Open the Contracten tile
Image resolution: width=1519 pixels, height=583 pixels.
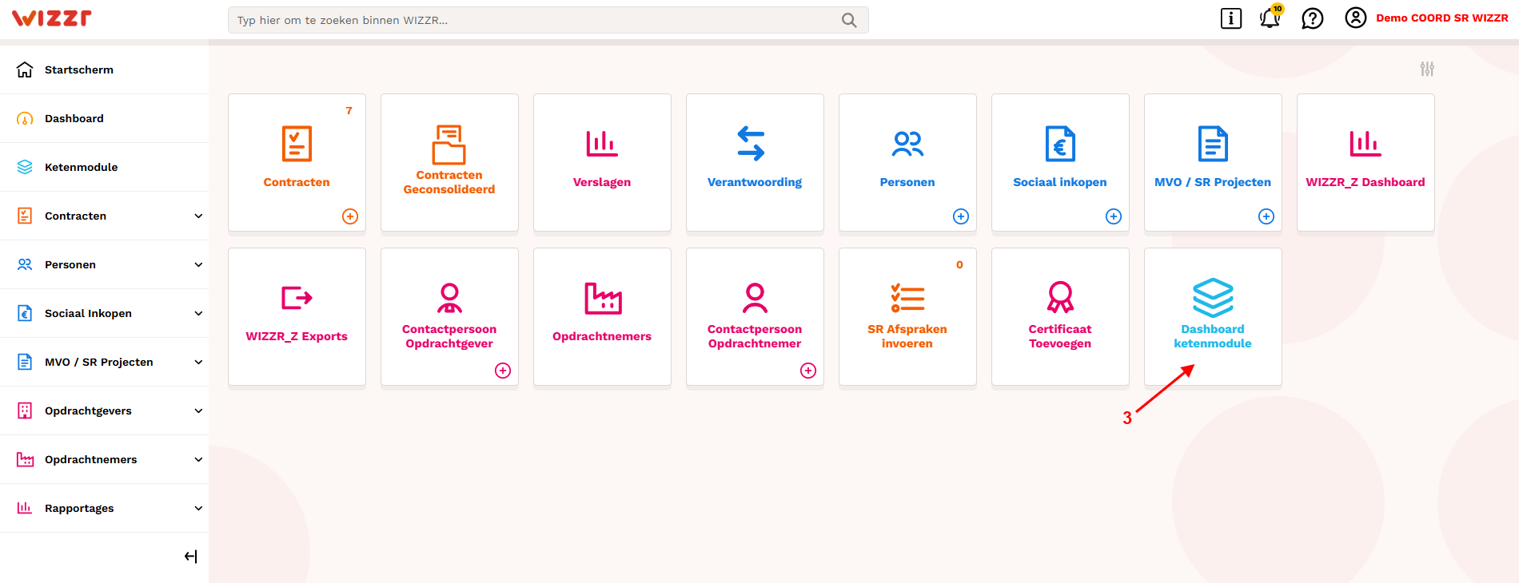point(297,163)
